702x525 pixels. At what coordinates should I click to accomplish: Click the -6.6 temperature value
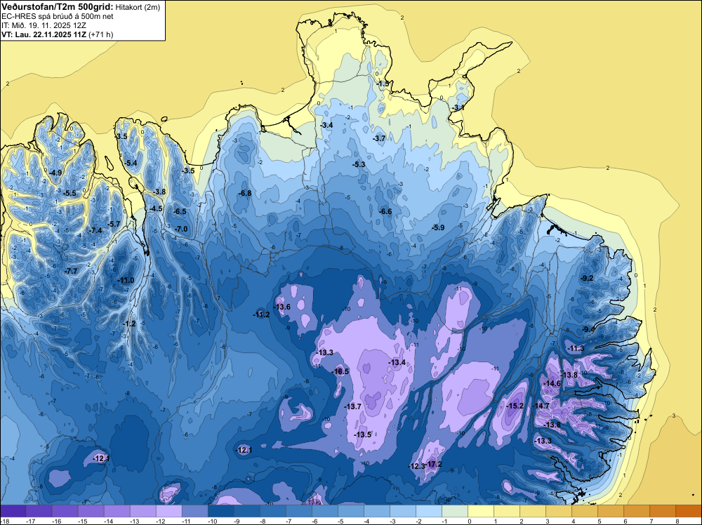(385, 212)
